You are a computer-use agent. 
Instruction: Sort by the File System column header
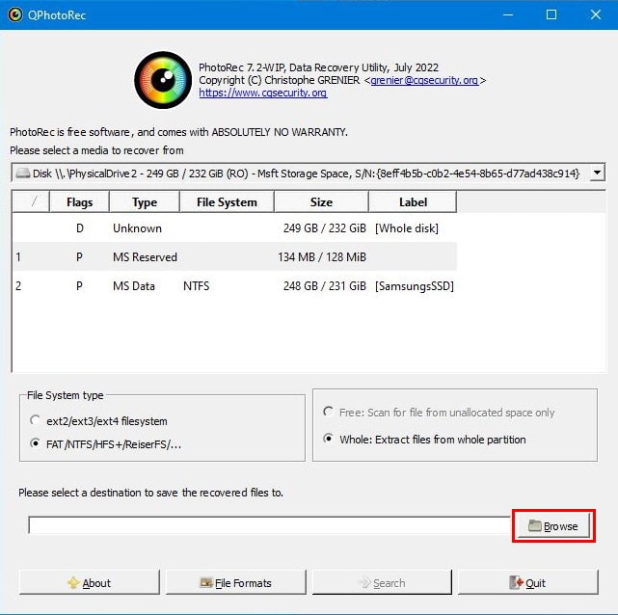(x=227, y=202)
